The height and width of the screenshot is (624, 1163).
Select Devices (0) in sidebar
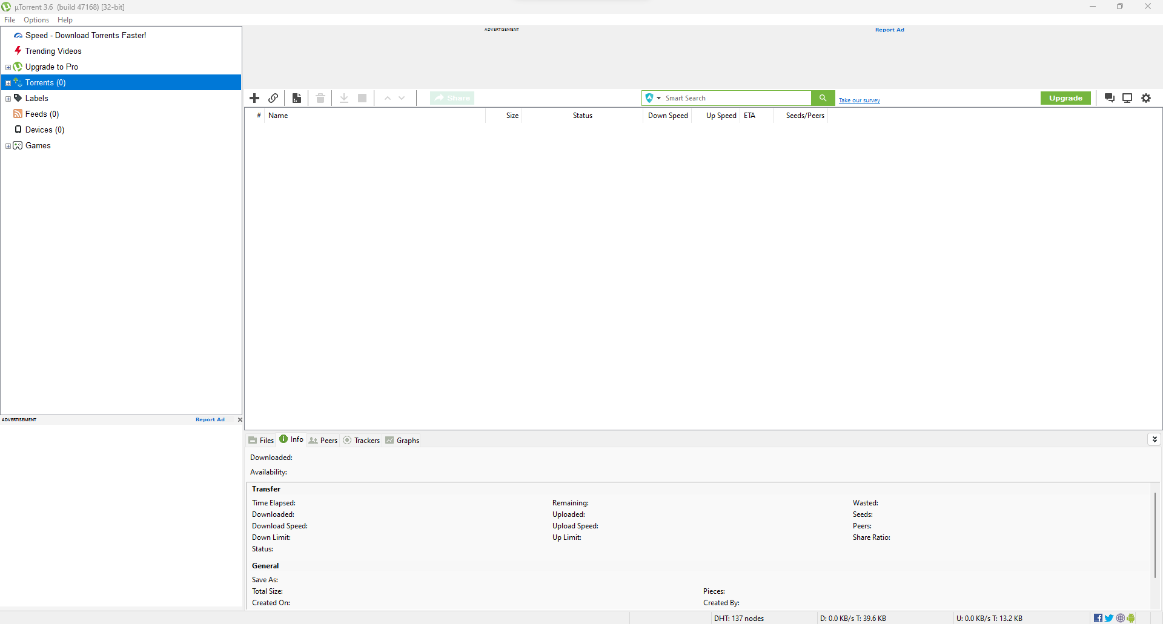click(x=45, y=130)
